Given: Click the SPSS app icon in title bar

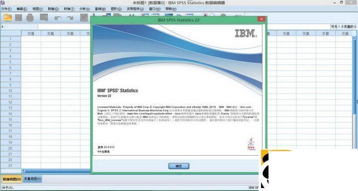Looking at the screenshot, I should [x=3, y=2].
